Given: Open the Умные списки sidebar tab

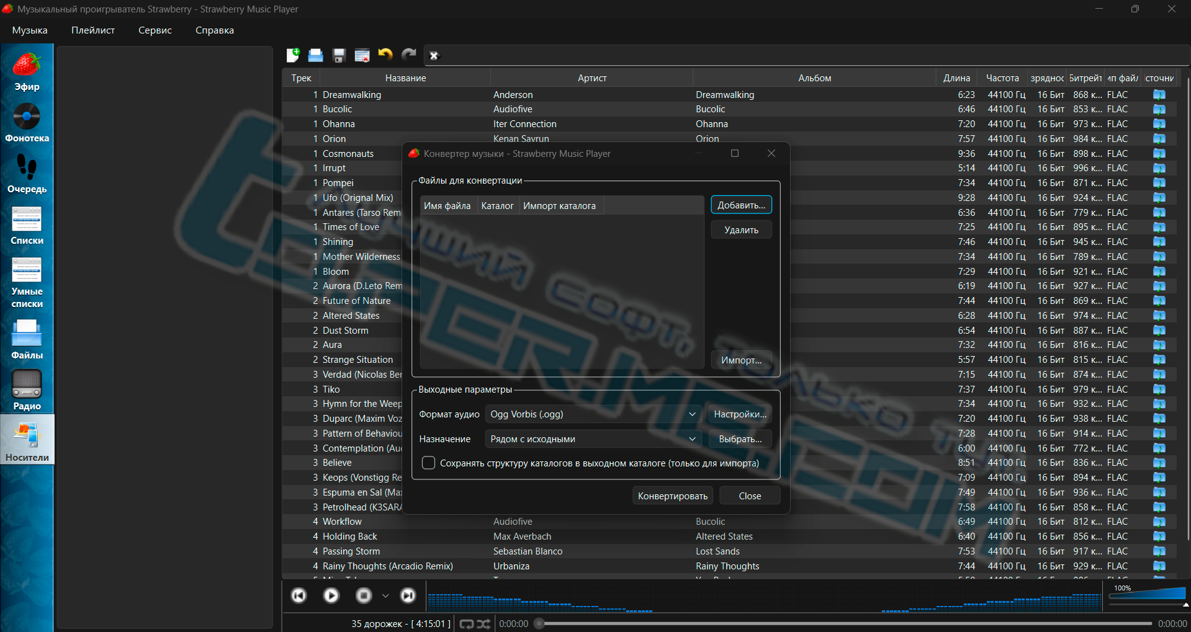Looking at the screenshot, I should [x=27, y=282].
